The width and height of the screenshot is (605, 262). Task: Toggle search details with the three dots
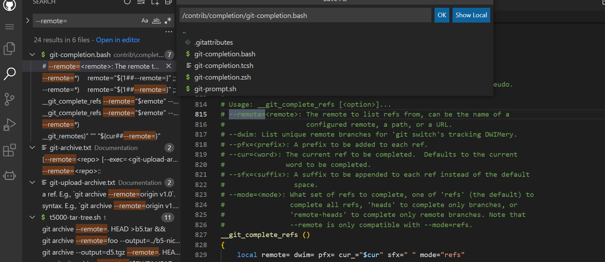point(169,32)
